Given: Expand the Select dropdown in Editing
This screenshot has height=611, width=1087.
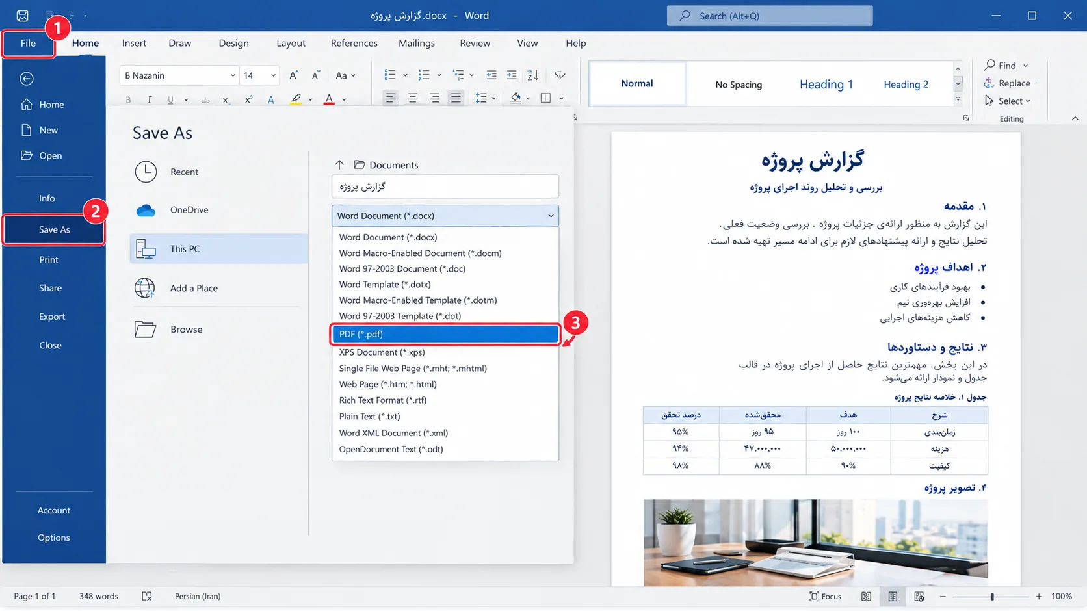Looking at the screenshot, I should coord(1008,101).
